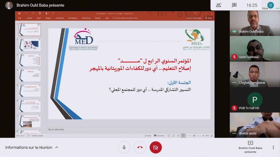Click Informations sur la réunion label

pyautogui.click(x=29, y=147)
